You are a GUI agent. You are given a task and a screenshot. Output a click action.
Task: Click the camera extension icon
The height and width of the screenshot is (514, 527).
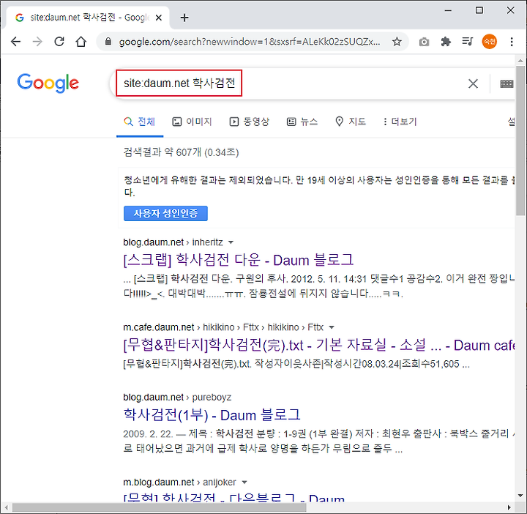424,42
